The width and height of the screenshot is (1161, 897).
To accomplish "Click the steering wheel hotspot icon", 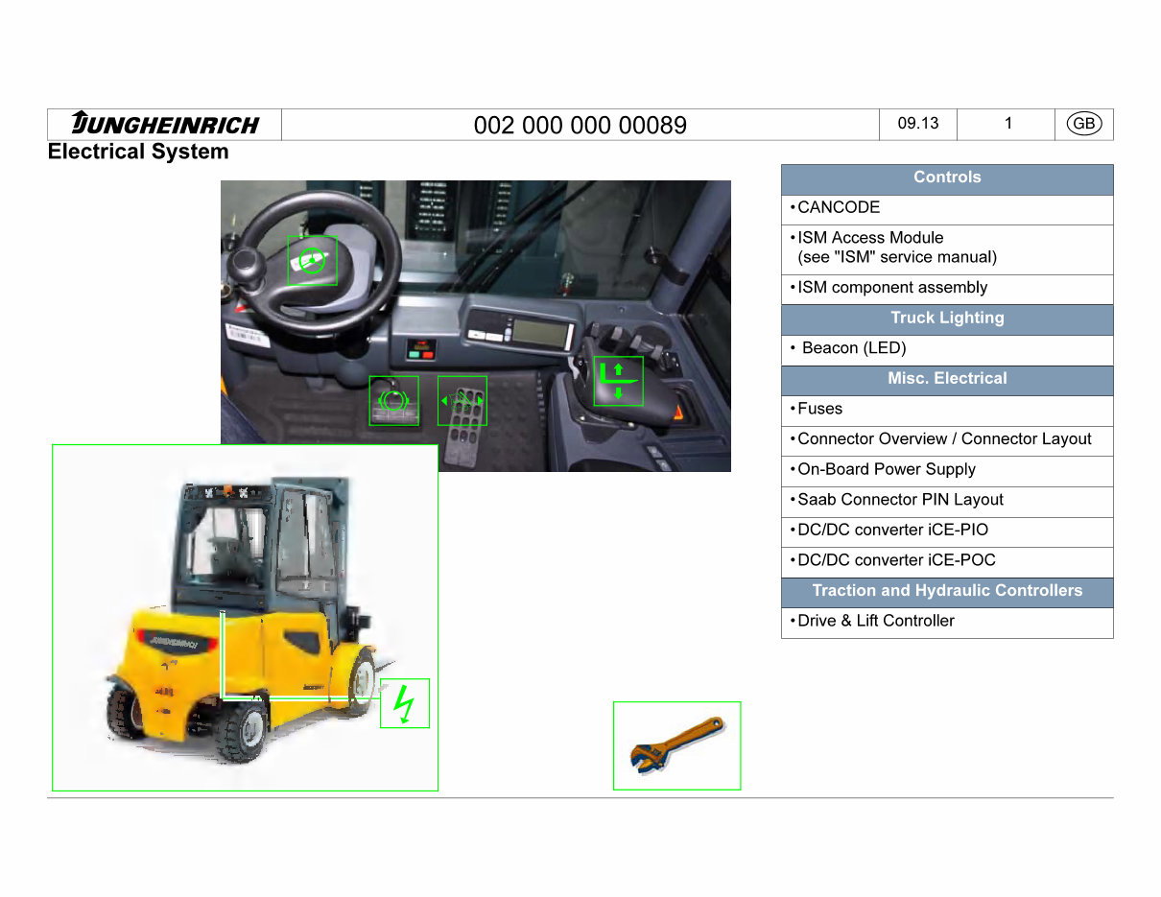I will (x=312, y=261).
